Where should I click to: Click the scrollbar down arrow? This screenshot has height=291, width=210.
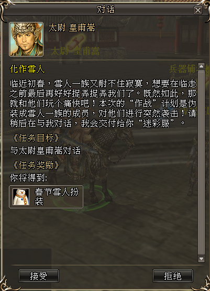tap(201, 259)
